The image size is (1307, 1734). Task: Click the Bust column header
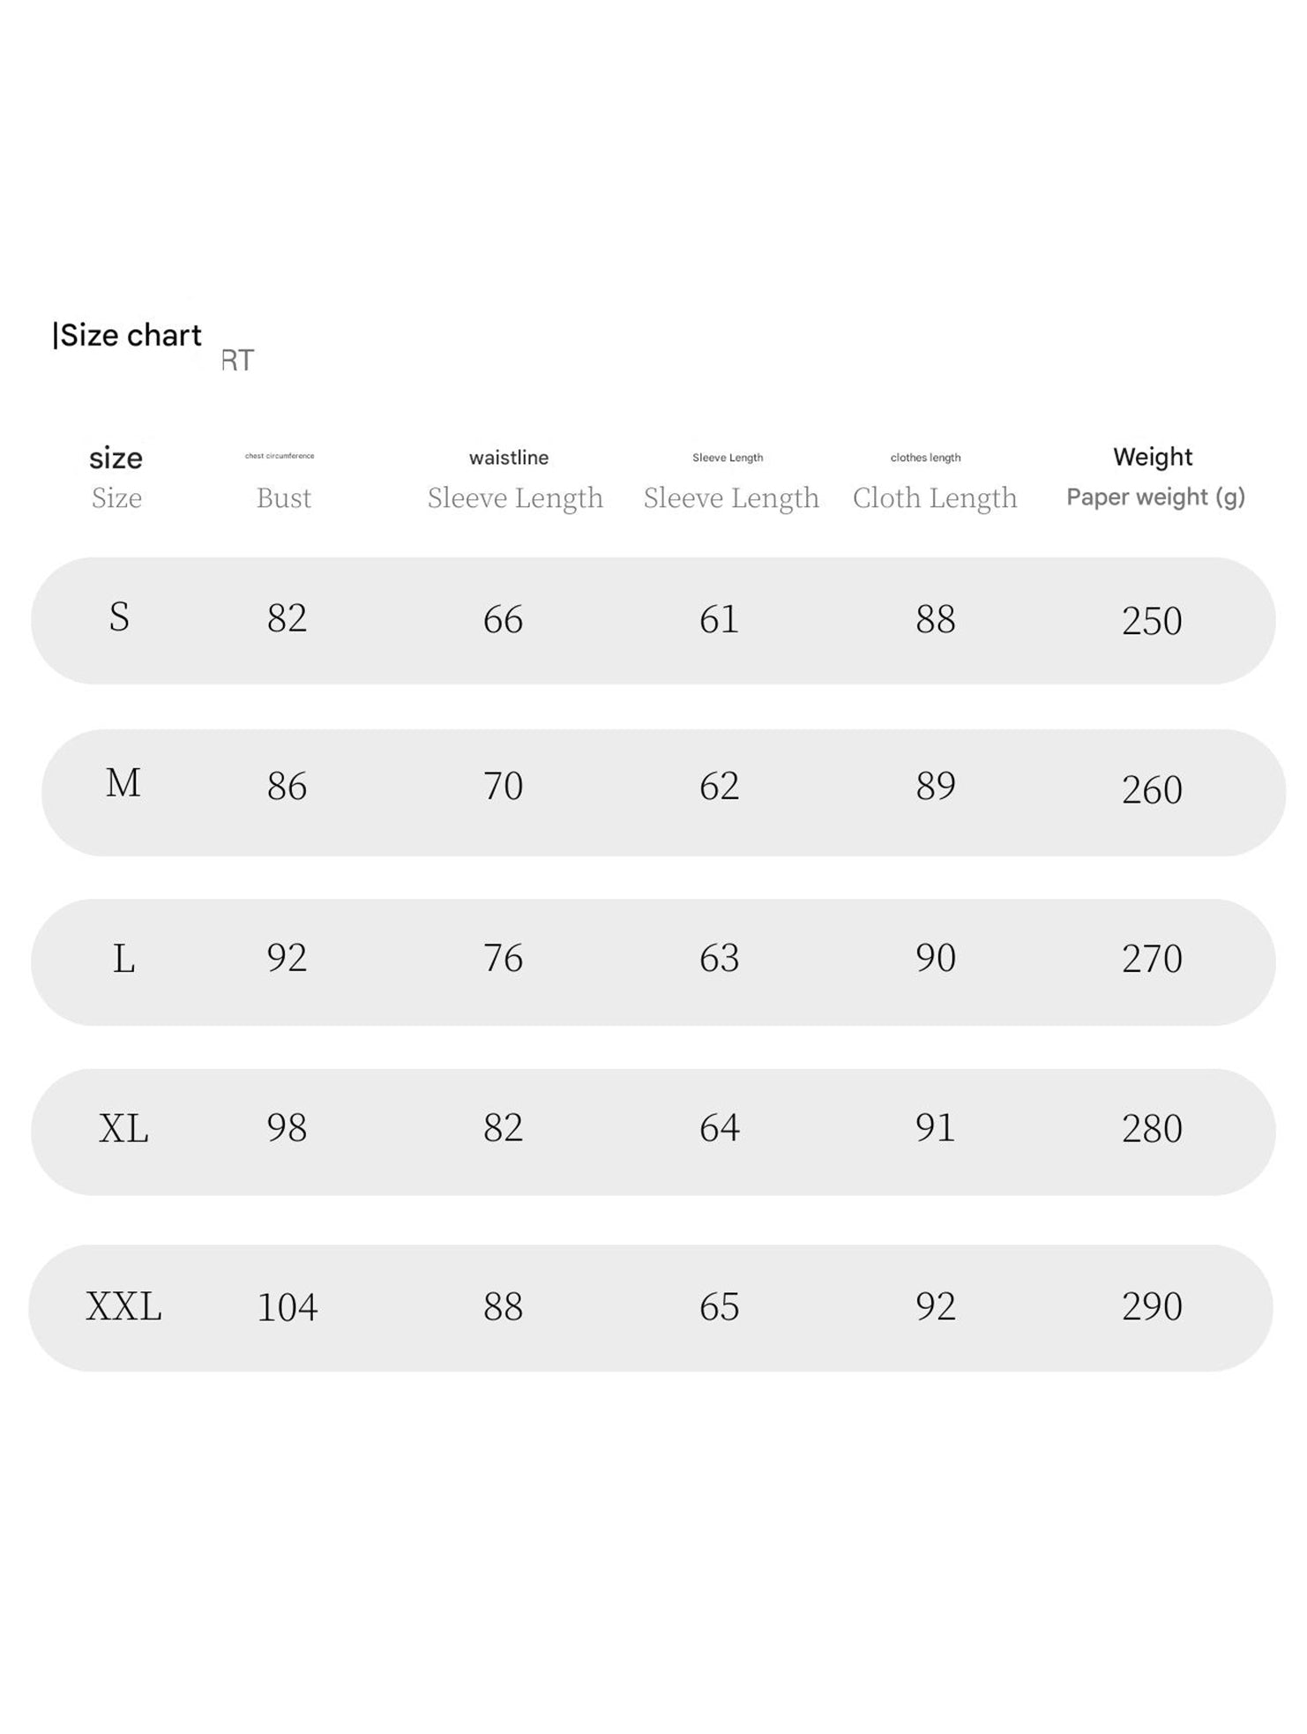point(283,497)
